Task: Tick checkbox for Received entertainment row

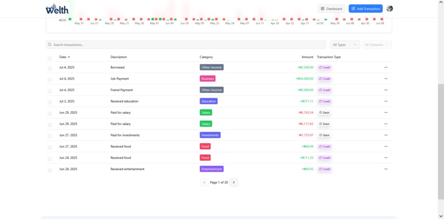Action: 50,170
